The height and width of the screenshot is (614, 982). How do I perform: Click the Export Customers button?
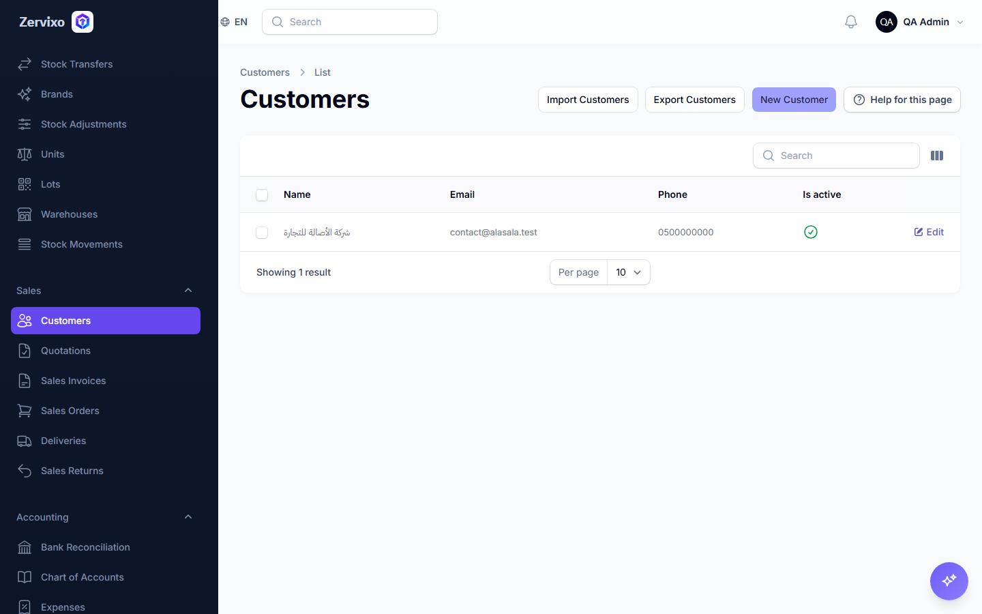pyautogui.click(x=695, y=100)
